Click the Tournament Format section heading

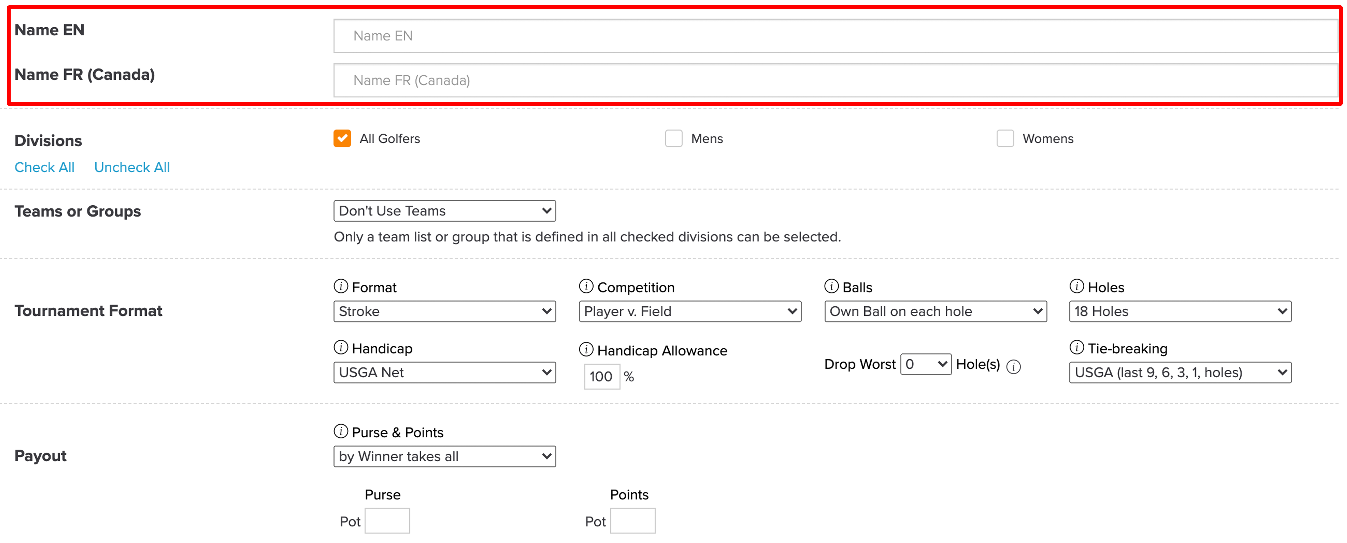(88, 311)
